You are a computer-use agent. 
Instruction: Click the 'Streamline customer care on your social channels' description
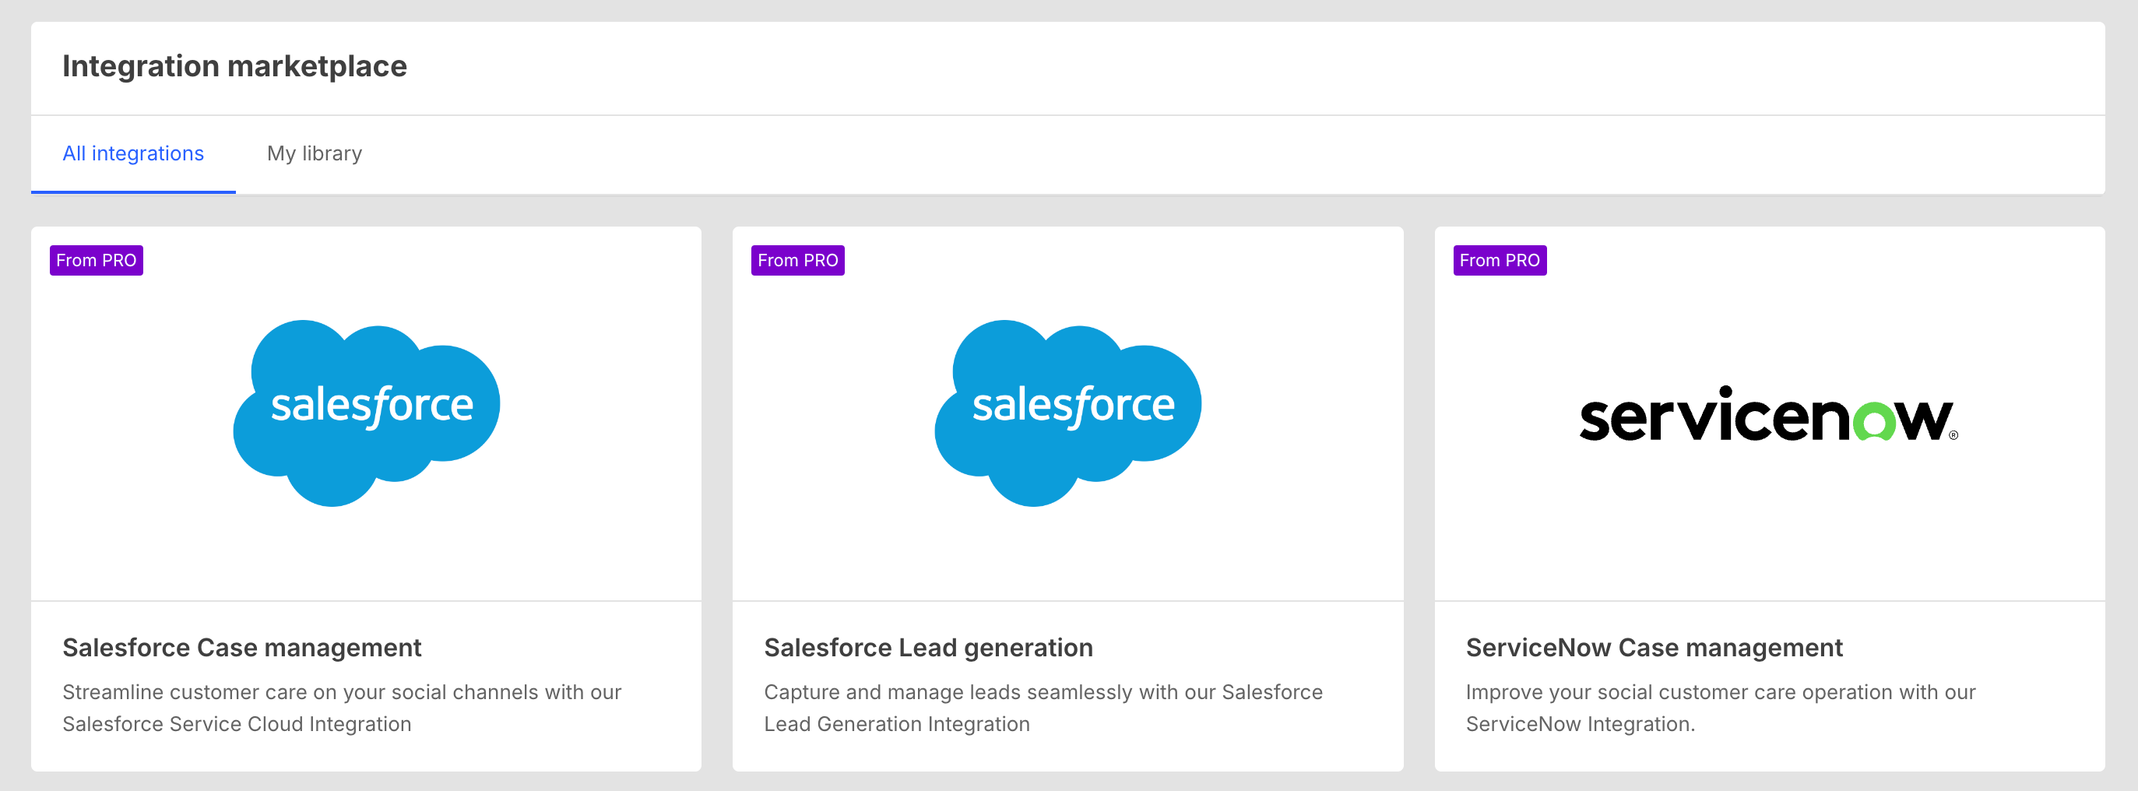[342, 708]
